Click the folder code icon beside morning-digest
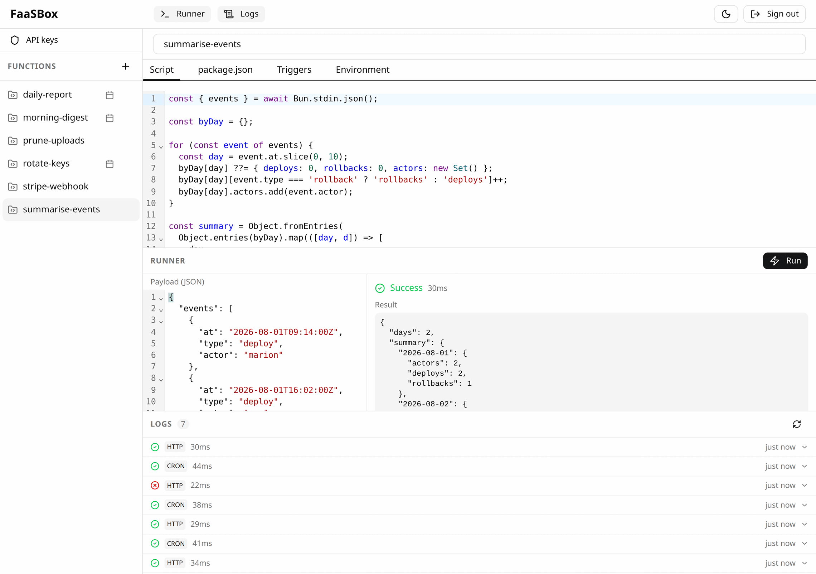816x574 pixels. 13,118
